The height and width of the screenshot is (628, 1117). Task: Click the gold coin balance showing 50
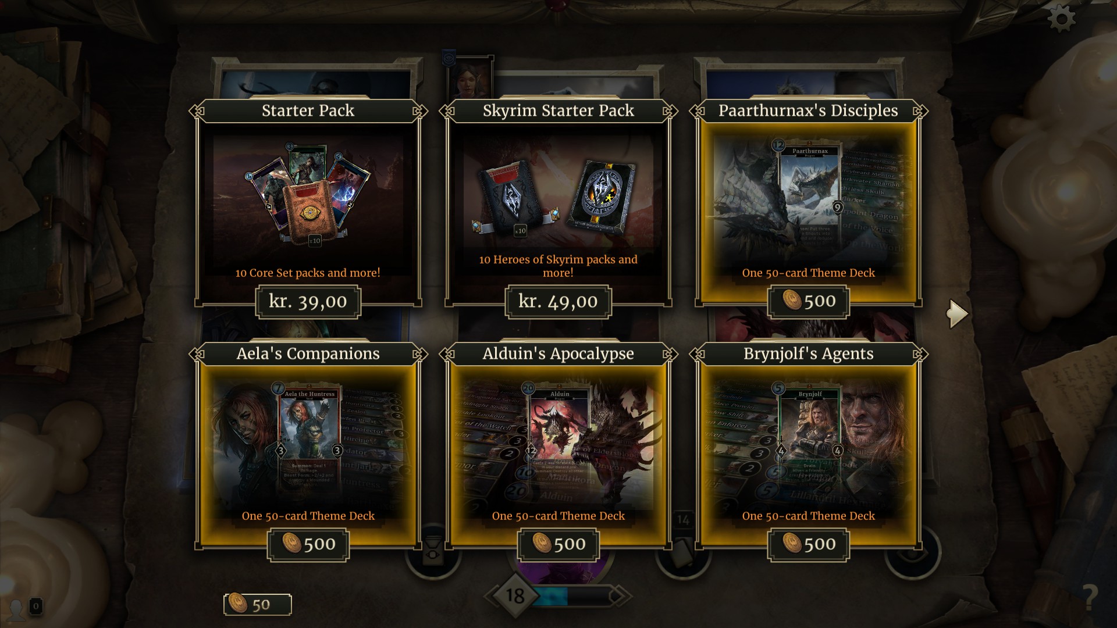point(258,605)
